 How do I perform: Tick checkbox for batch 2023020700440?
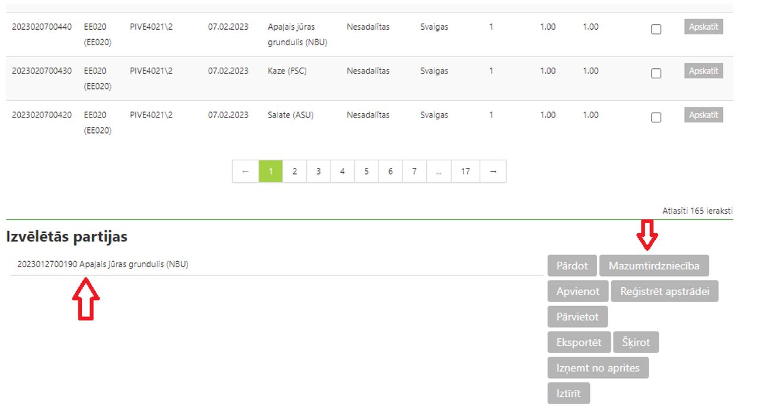coord(656,29)
